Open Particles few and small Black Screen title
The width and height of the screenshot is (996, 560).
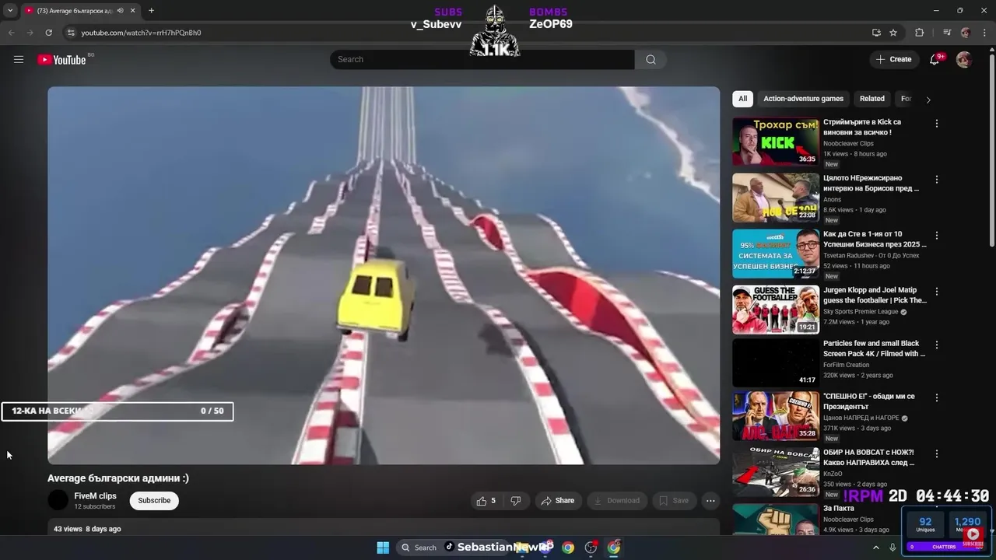pyautogui.click(x=875, y=348)
